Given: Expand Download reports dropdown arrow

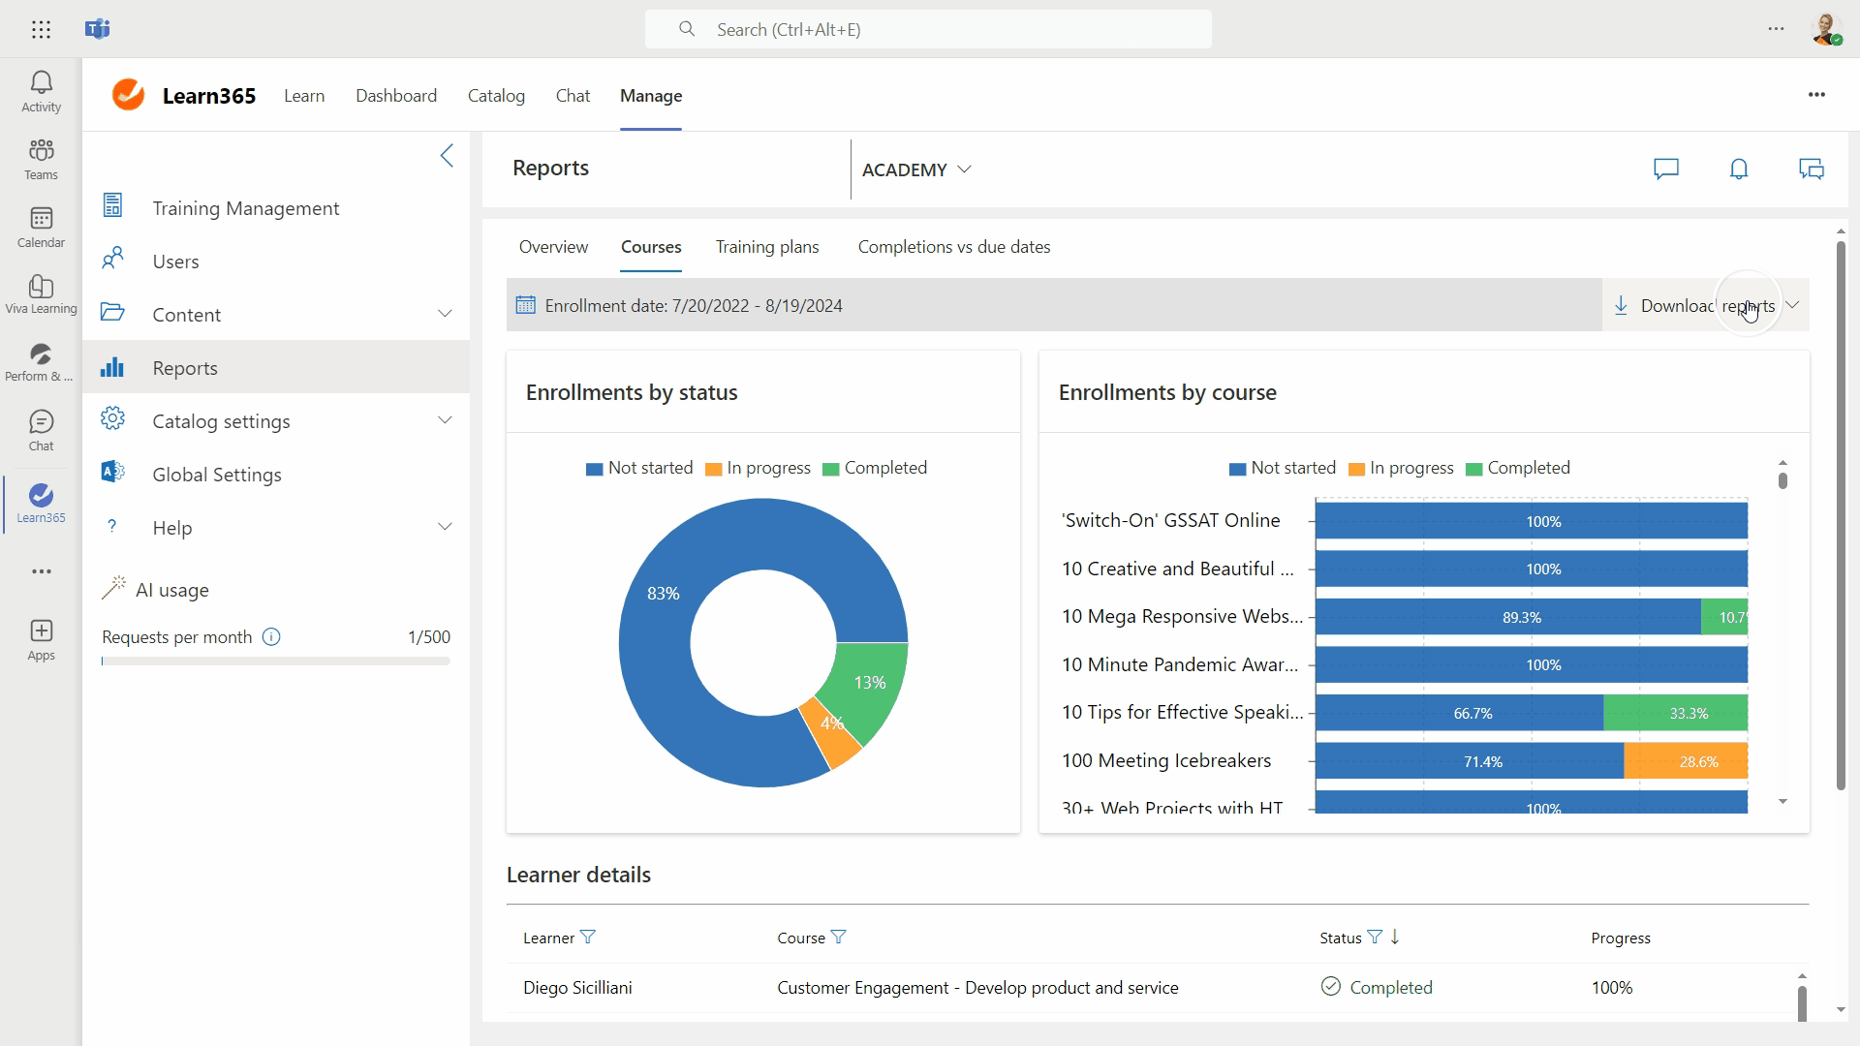Looking at the screenshot, I should tap(1792, 305).
